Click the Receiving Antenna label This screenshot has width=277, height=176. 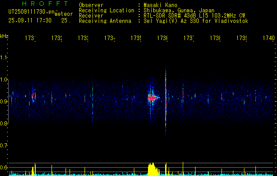pos(105,21)
